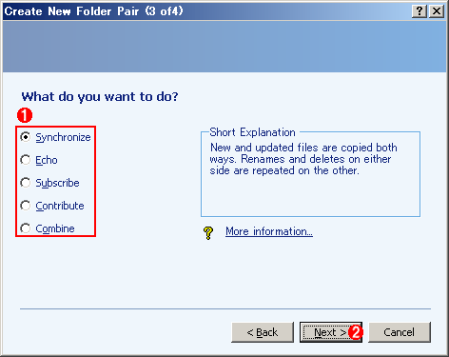Click the Short Explanation group title

click(252, 132)
